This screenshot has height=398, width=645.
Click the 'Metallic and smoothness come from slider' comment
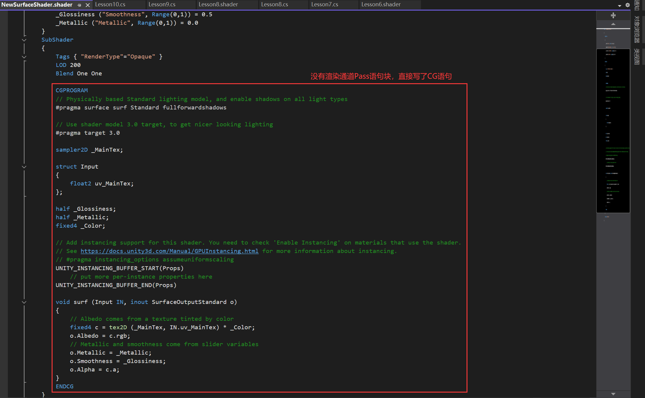pyautogui.click(x=164, y=344)
